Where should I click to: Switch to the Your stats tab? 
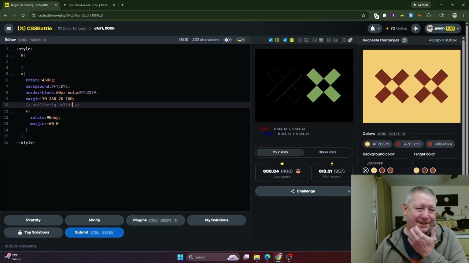click(x=280, y=152)
